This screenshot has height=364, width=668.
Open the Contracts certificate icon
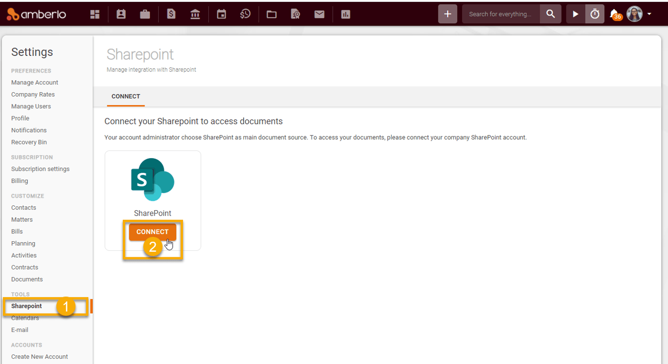pos(295,14)
